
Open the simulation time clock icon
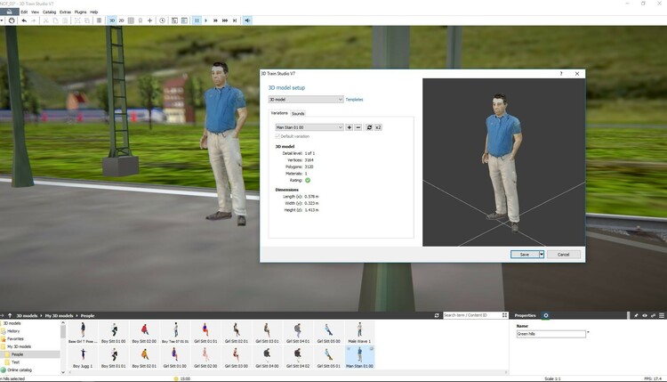tap(162, 20)
